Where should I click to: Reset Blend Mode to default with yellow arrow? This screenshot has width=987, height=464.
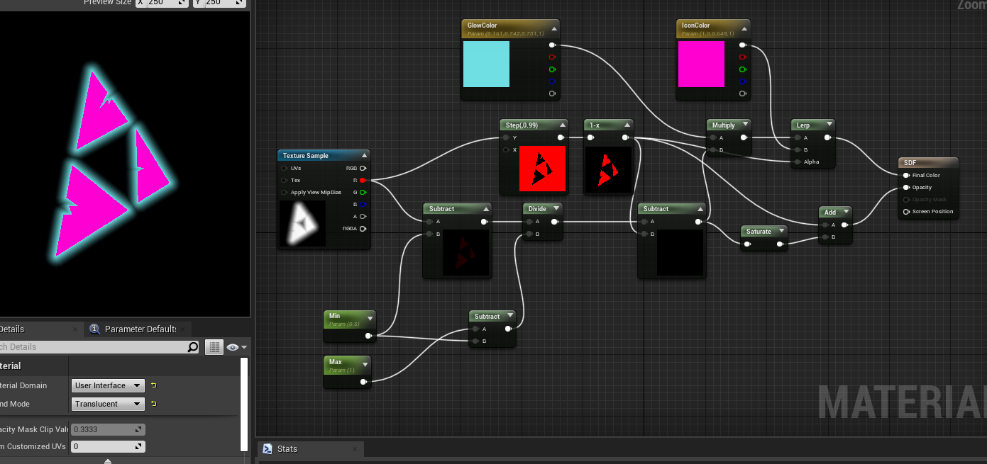click(x=153, y=404)
